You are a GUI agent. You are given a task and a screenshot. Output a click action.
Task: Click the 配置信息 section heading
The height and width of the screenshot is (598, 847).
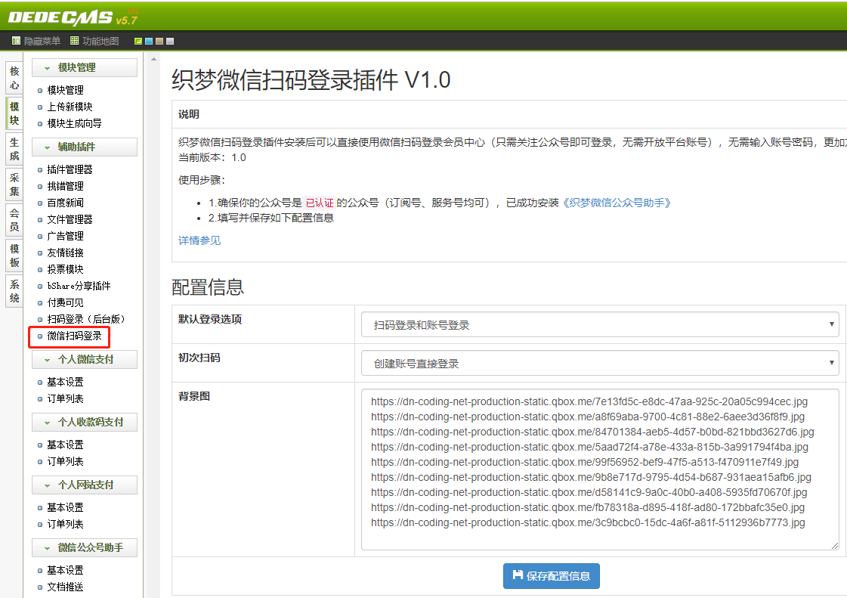click(208, 287)
